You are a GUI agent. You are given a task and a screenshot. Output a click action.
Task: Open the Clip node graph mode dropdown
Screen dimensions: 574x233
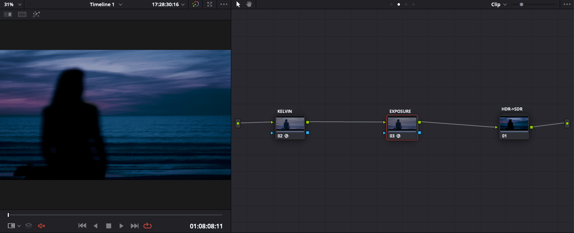[x=499, y=4]
